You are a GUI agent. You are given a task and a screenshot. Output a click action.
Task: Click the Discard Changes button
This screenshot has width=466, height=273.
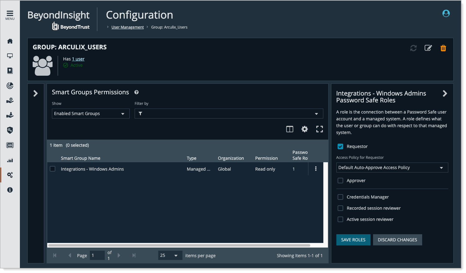[x=397, y=240]
